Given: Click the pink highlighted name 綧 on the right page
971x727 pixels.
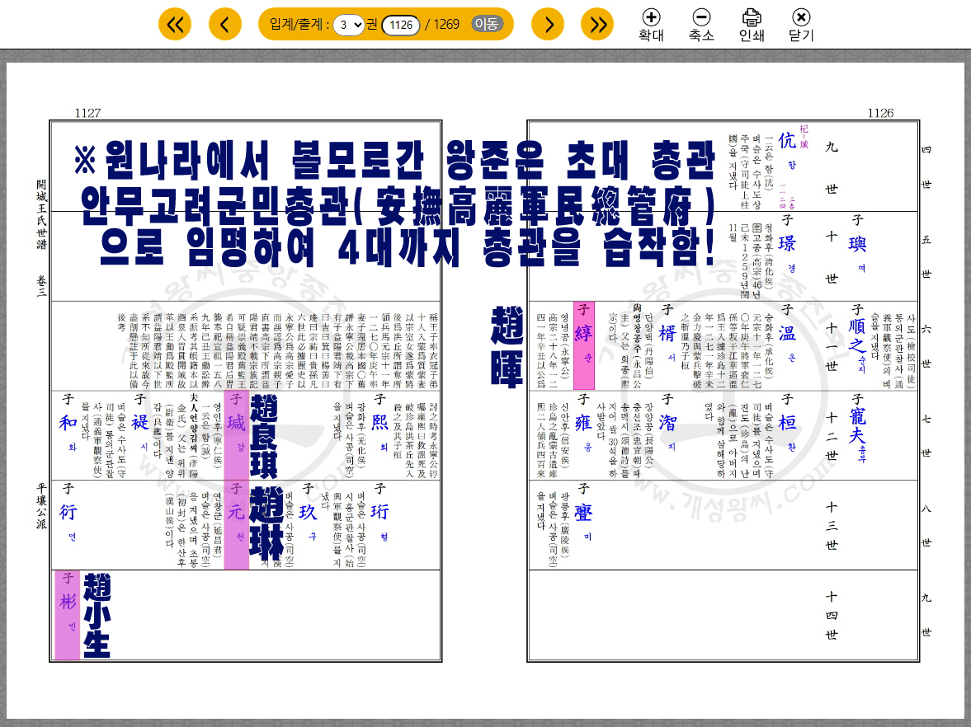Looking at the screenshot, I should click(x=583, y=345).
